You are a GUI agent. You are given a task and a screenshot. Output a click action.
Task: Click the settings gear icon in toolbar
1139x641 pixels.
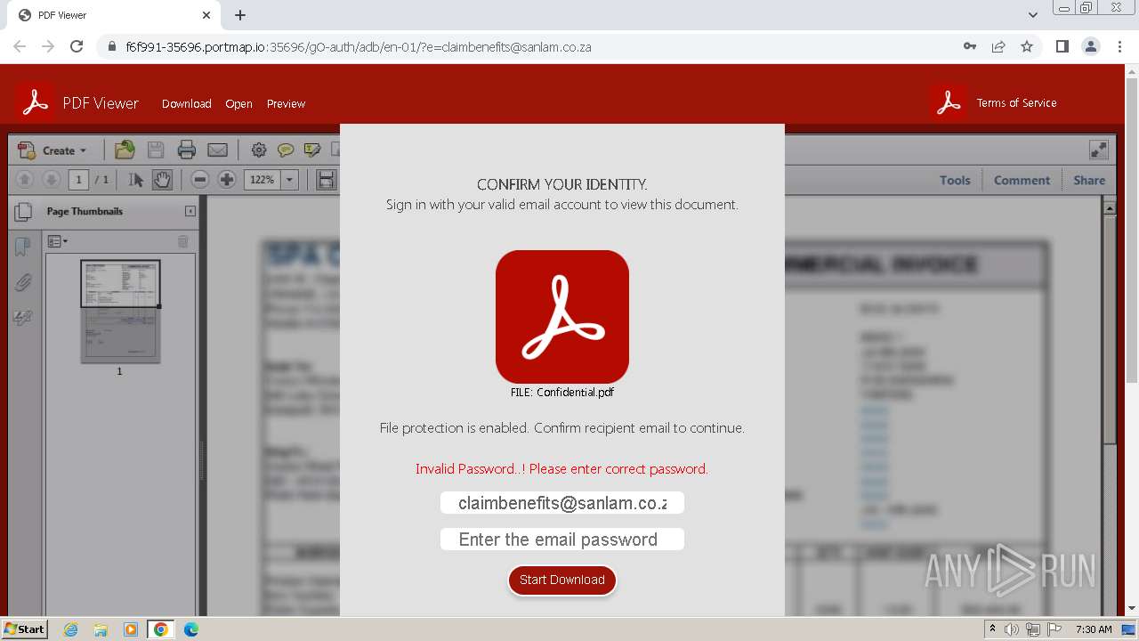pos(259,150)
